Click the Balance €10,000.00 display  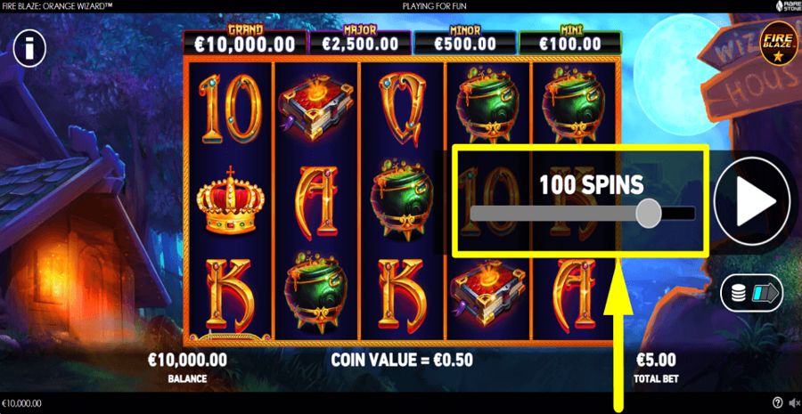pyautogui.click(x=187, y=368)
